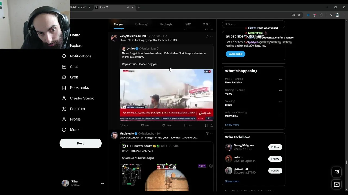Close the Home / X browser tab
The height and width of the screenshot is (195, 348).
pyautogui.click(x=133, y=7)
